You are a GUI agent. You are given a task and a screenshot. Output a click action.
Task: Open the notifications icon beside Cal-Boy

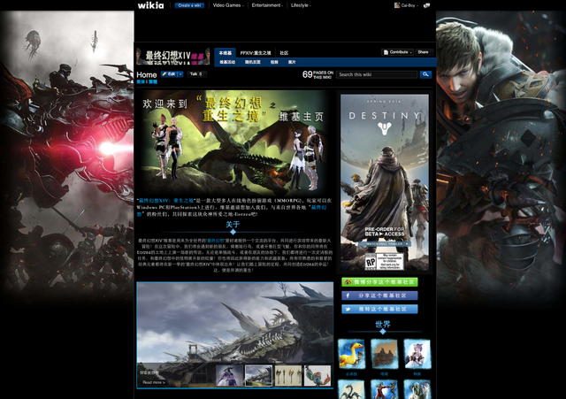[426, 5]
